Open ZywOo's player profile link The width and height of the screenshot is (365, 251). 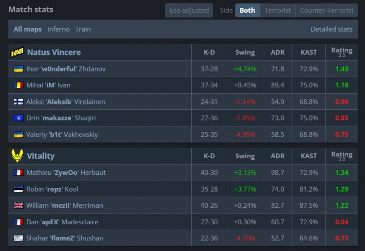click(66, 172)
